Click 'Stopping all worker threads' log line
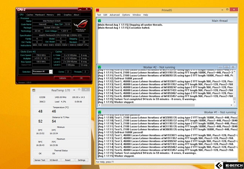The height and width of the screenshot is (169, 244). point(130,25)
